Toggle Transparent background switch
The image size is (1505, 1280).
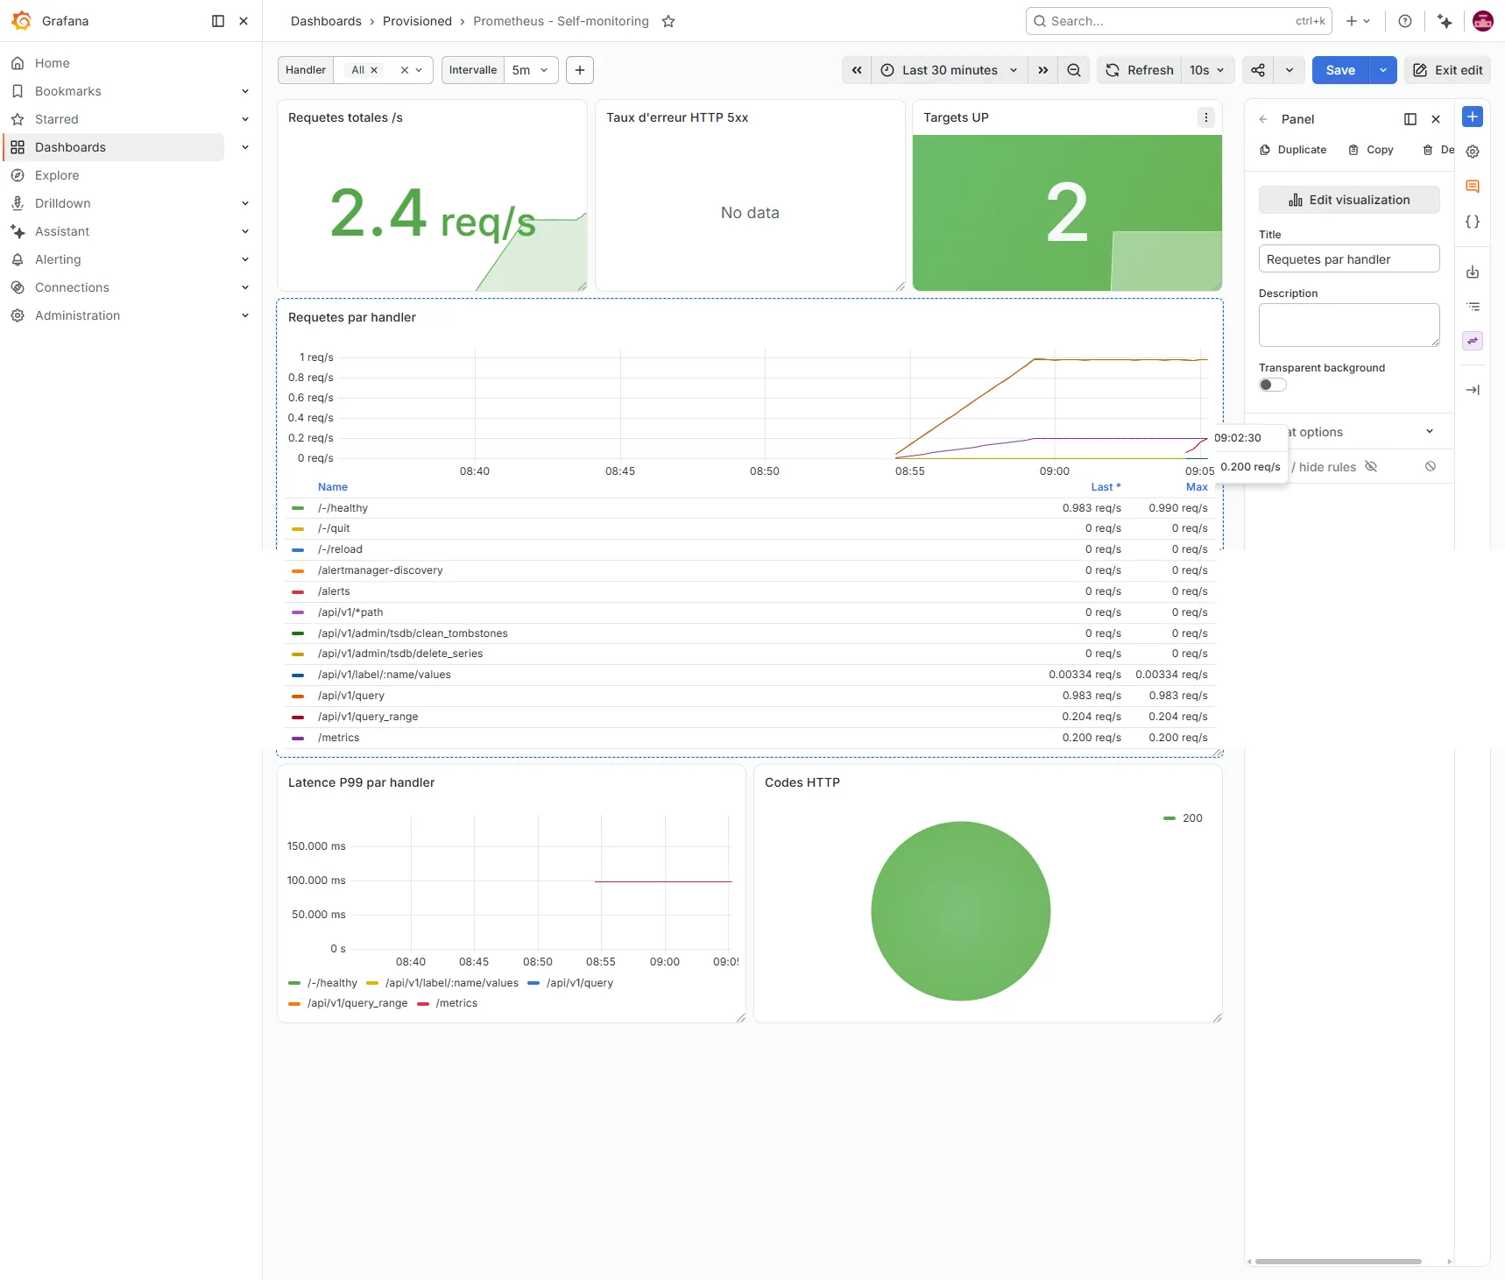pos(1273,385)
